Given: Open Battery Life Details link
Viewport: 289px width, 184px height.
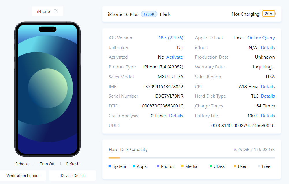Looking at the screenshot, I should click(268, 116).
